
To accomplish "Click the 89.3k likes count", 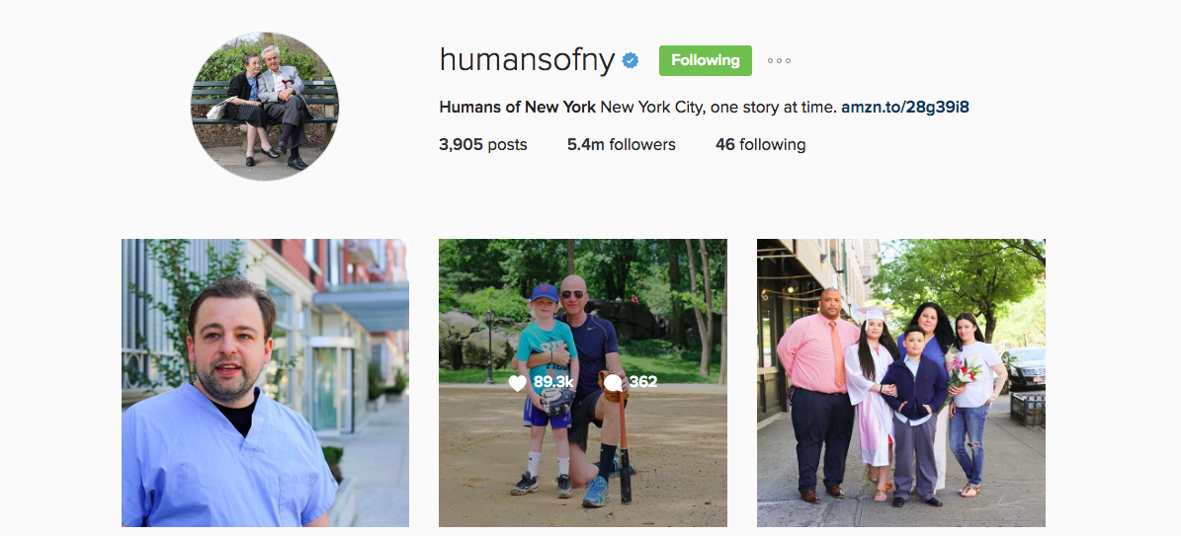I will 552,382.
